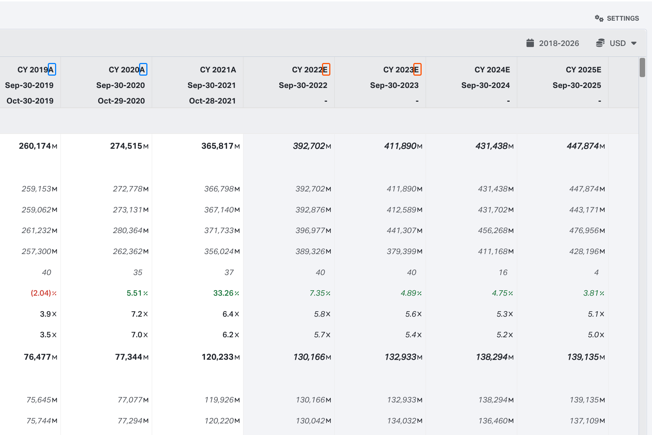Image resolution: width=652 pixels, height=435 pixels.
Task: Click the Sep-30-2025 period end date
Action: [x=577, y=85]
